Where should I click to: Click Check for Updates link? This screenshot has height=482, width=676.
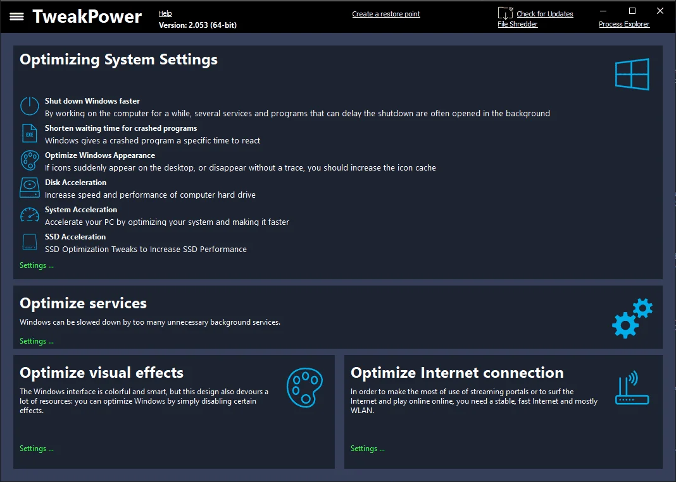[545, 14]
